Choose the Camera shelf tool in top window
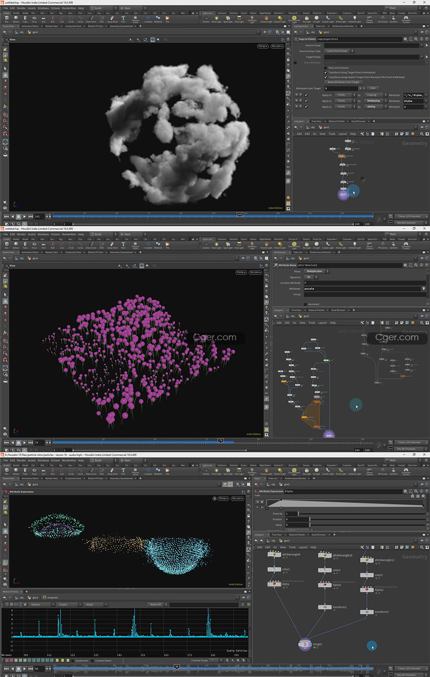The height and width of the screenshot is (677, 430). coord(206,19)
